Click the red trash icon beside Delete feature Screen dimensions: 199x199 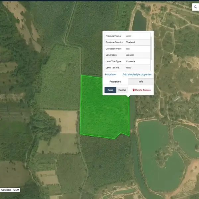[x=134, y=90]
